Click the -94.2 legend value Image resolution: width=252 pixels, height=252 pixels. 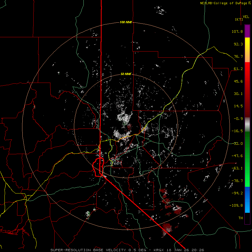pyautogui.click(x=237, y=193)
